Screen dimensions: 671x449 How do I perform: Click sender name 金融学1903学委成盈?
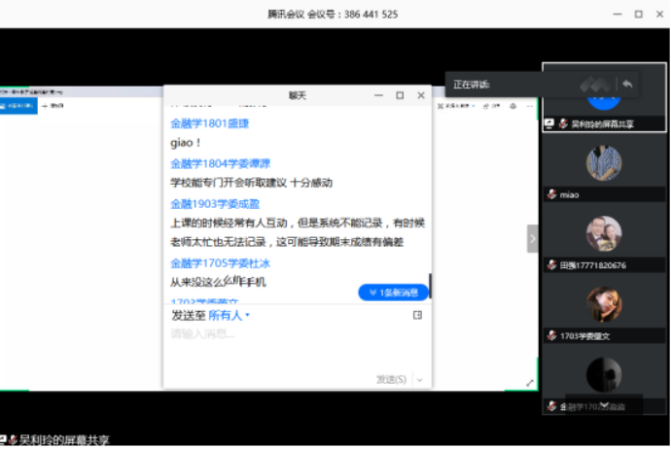215,204
